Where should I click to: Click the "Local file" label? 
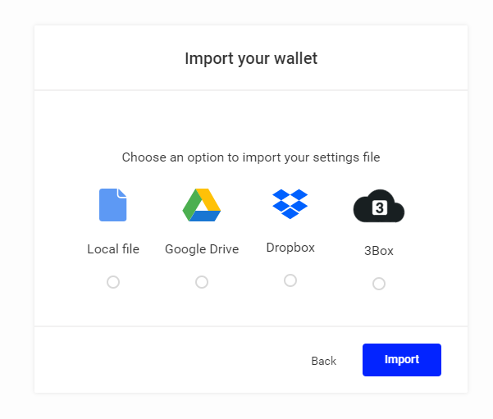click(x=113, y=249)
